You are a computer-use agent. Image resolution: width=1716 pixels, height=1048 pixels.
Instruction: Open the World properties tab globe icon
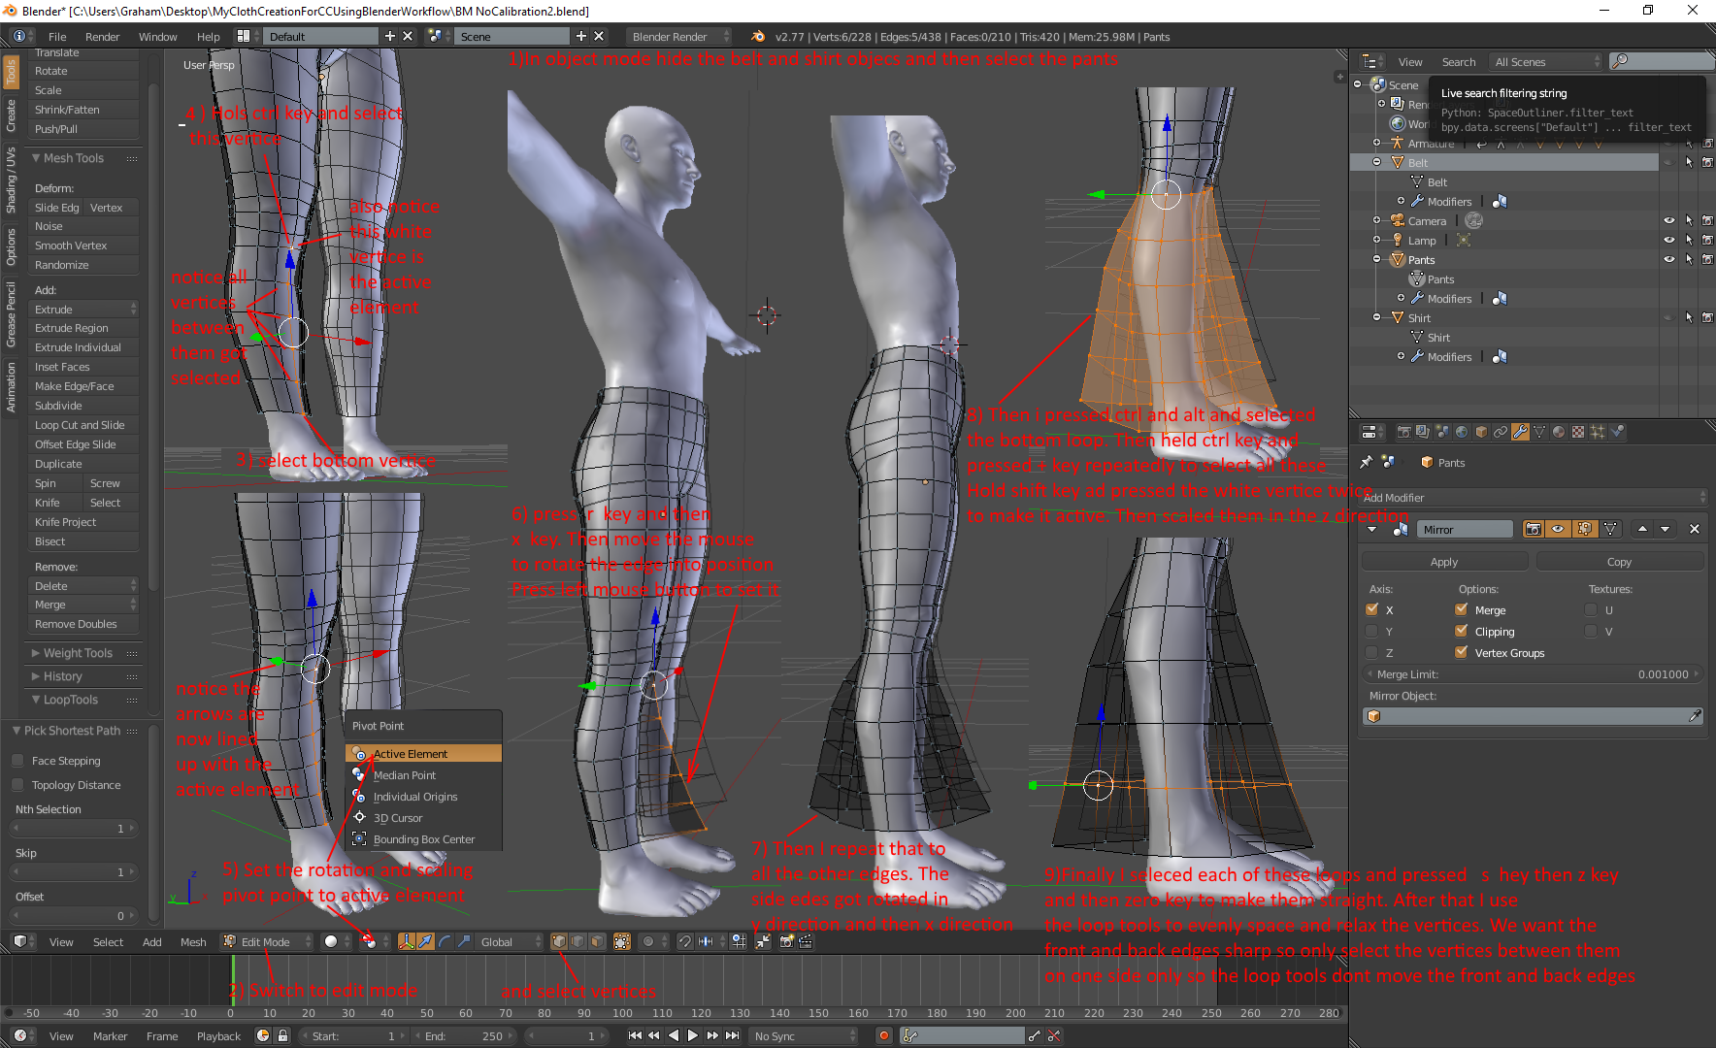tap(1462, 432)
